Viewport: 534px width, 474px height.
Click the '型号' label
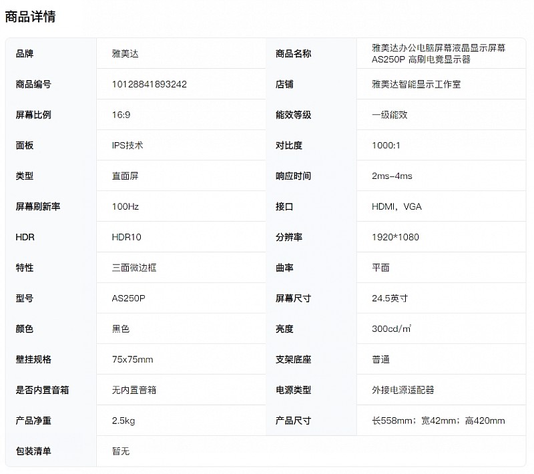point(25,298)
